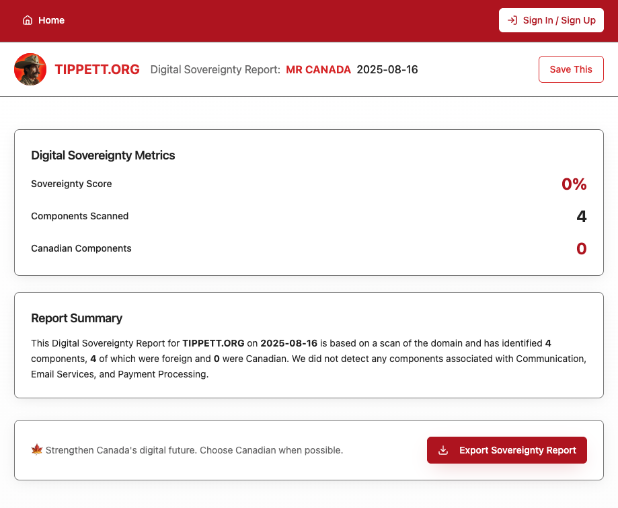This screenshot has width=618, height=508.
Task: Click the Strengthen Canada's digital future text
Action: 194,450
